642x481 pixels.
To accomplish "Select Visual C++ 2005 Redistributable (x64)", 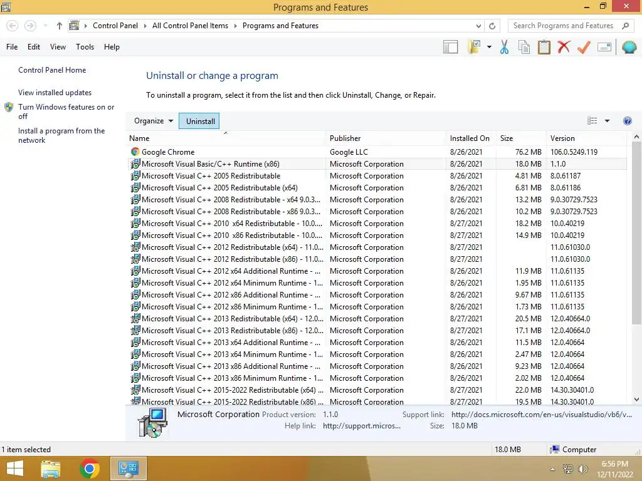I will tap(377, 188).
